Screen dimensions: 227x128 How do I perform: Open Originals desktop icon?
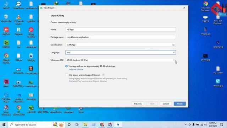(19, 31)
